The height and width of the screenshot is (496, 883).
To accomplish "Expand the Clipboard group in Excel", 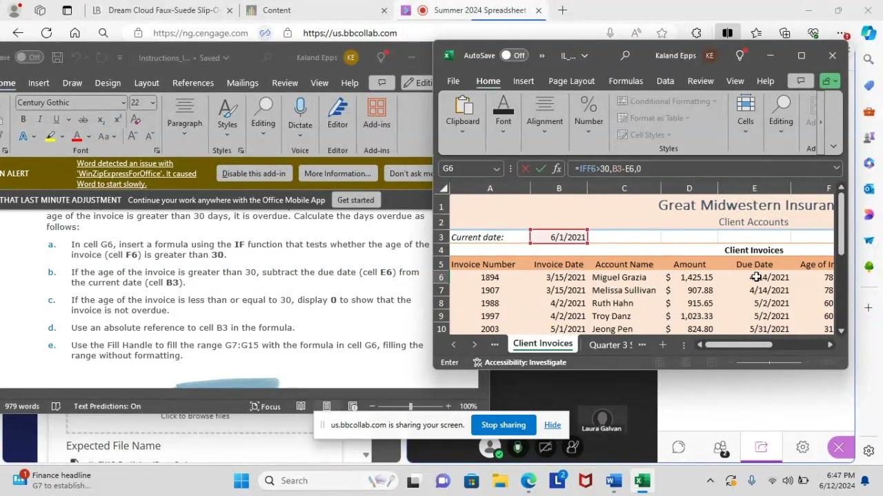I will point(462,114).
